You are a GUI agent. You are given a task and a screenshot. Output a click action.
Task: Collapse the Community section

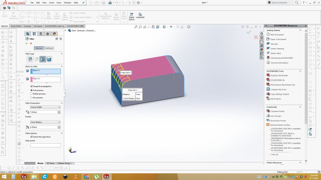[300, 107]
